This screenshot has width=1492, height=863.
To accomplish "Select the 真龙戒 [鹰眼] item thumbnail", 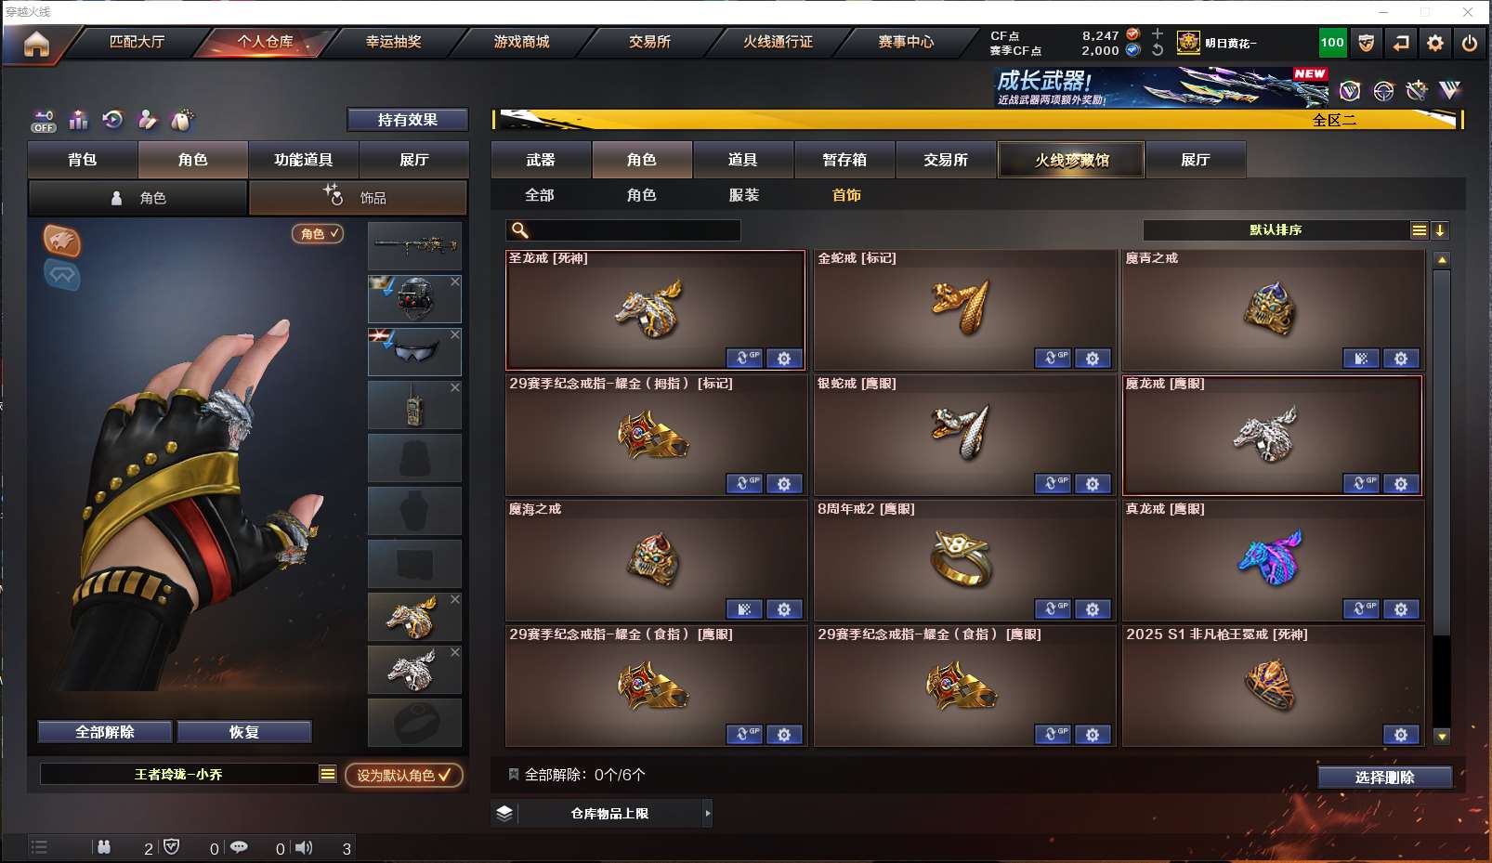I will (x=1272, y=561).
